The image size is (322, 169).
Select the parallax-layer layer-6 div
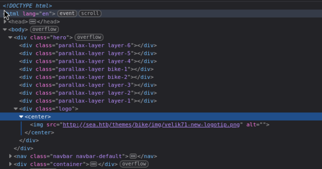(83, 45)
